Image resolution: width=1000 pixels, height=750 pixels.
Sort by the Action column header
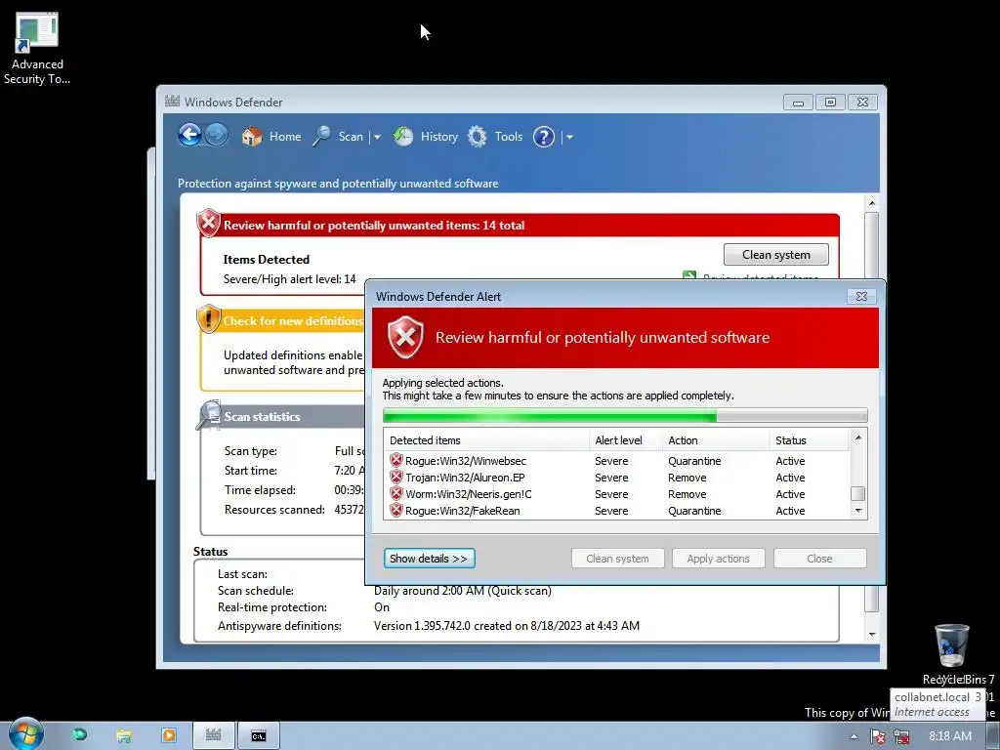click(716, 440)
